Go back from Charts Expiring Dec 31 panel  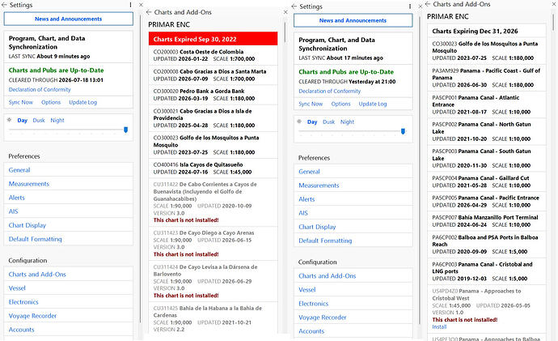click(428, 4)
